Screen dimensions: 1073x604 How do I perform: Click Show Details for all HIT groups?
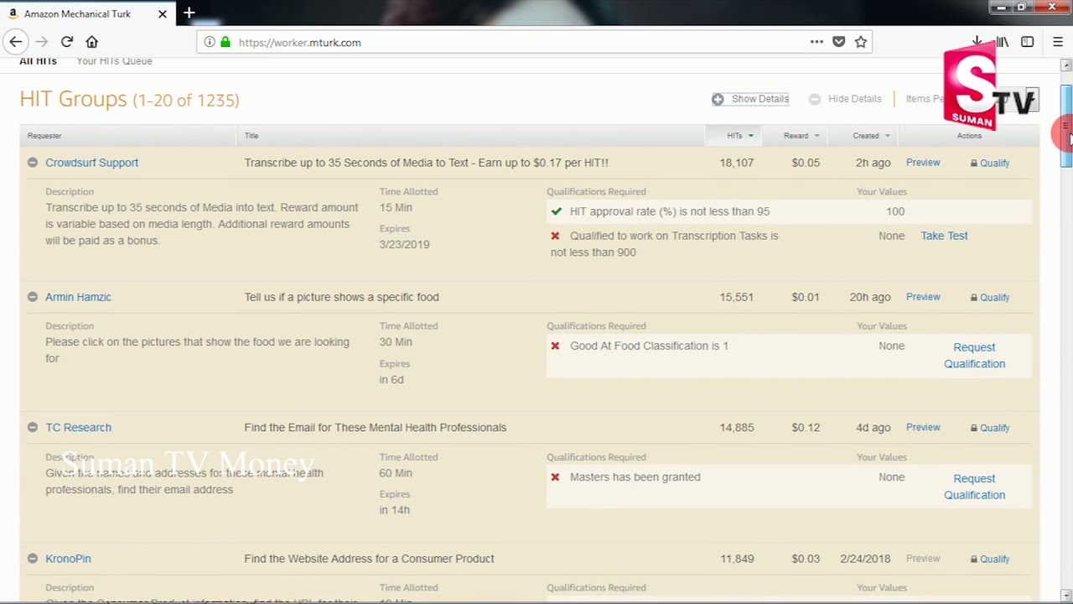[751, 99]
